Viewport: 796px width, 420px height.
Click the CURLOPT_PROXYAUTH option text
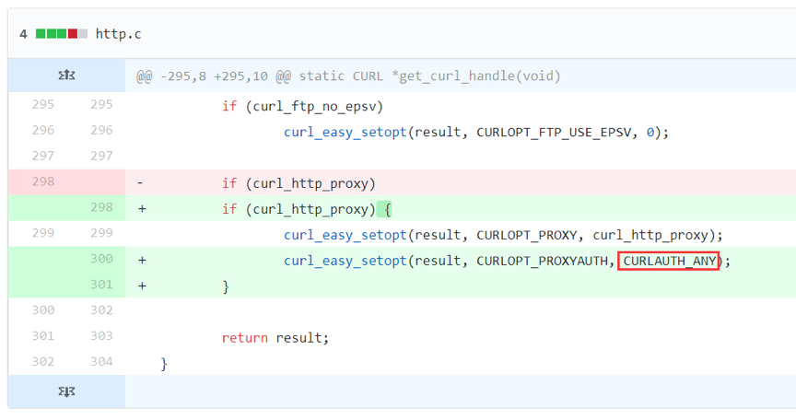point(542,261)
